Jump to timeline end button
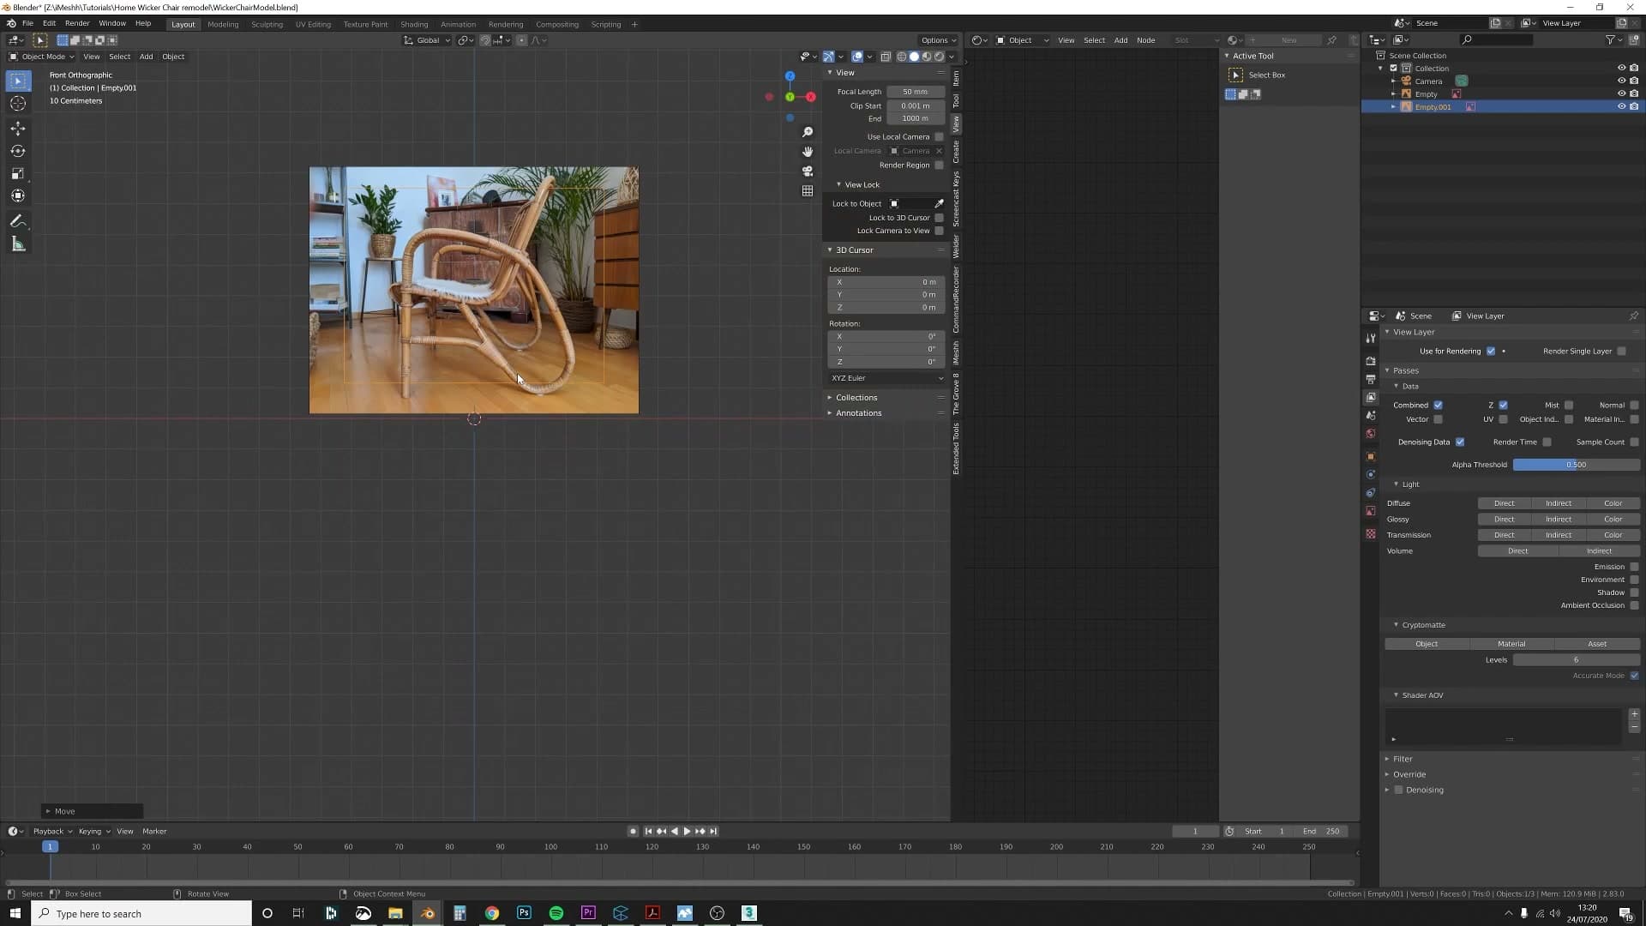 pos(713,831)
